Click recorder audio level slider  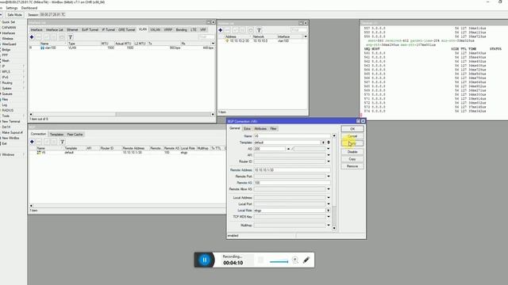click(279, 261)
